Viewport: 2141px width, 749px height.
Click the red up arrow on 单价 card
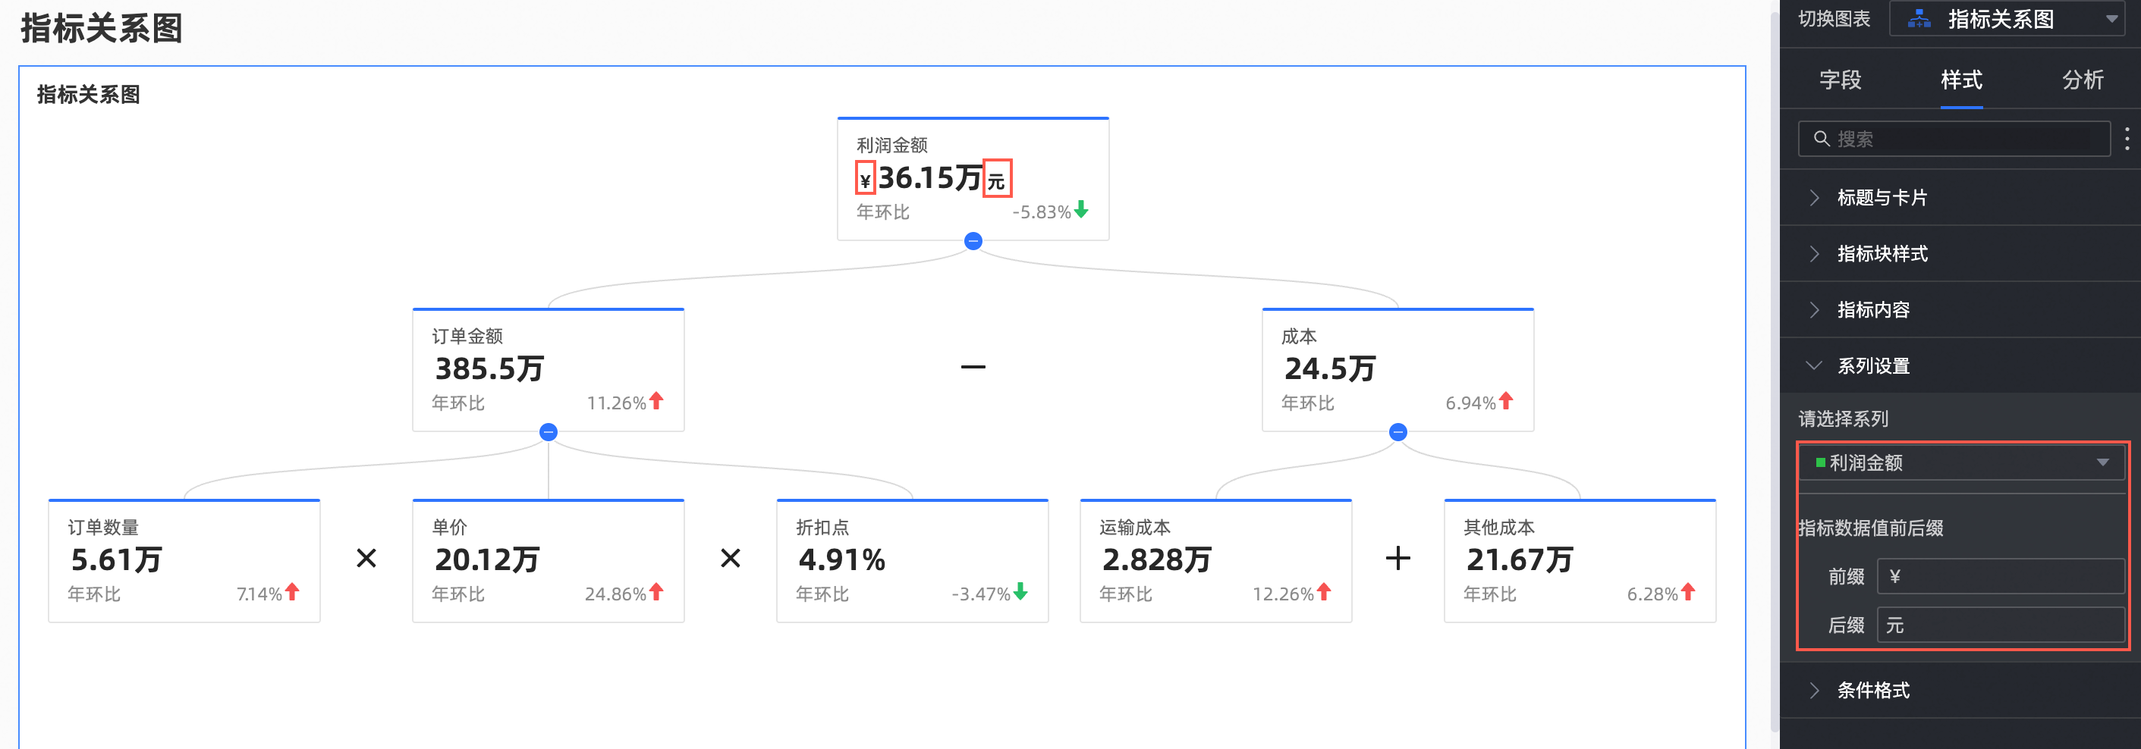point(656,591)
